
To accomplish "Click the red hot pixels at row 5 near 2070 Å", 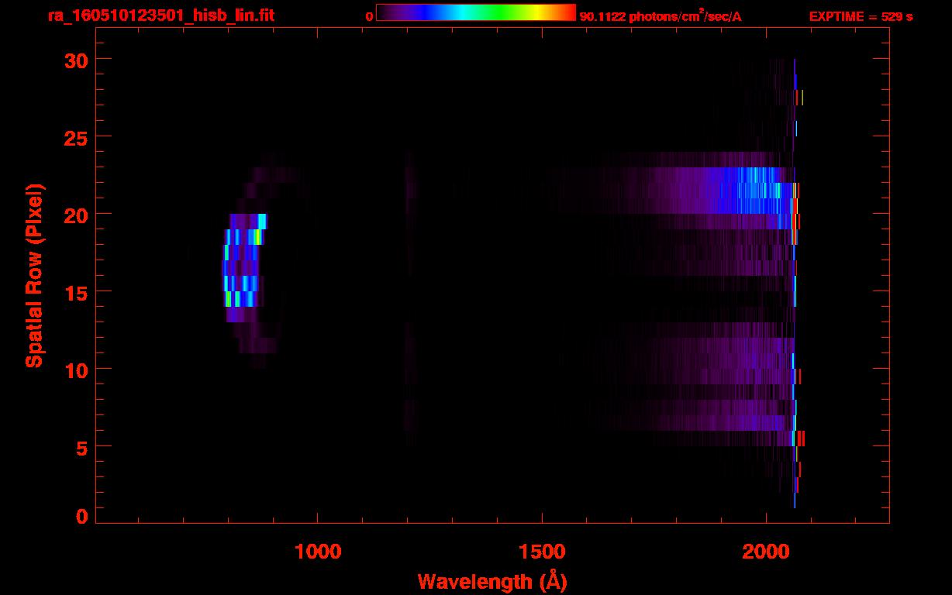I will pyautogui.click(x=801, y=439).
